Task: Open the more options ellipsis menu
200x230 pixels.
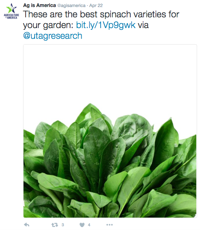Action: (x=109, y=225)
